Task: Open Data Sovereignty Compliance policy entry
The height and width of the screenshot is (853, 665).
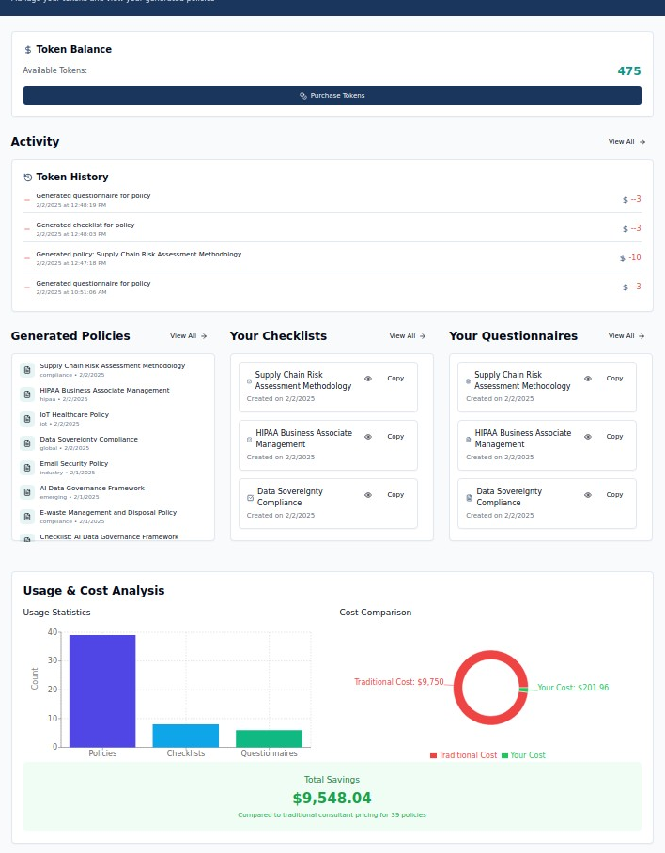Action: pyautogui.click(x=113, y=443)
